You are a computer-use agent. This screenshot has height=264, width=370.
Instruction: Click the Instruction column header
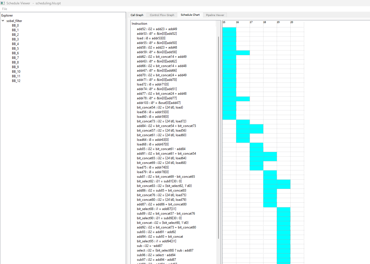[139, 24]
